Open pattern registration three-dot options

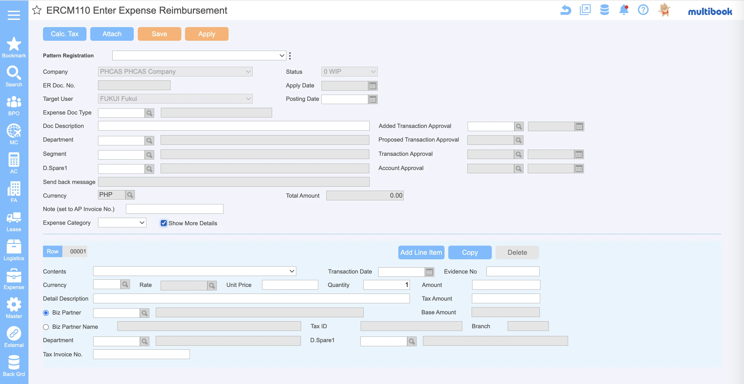[290, 56]
